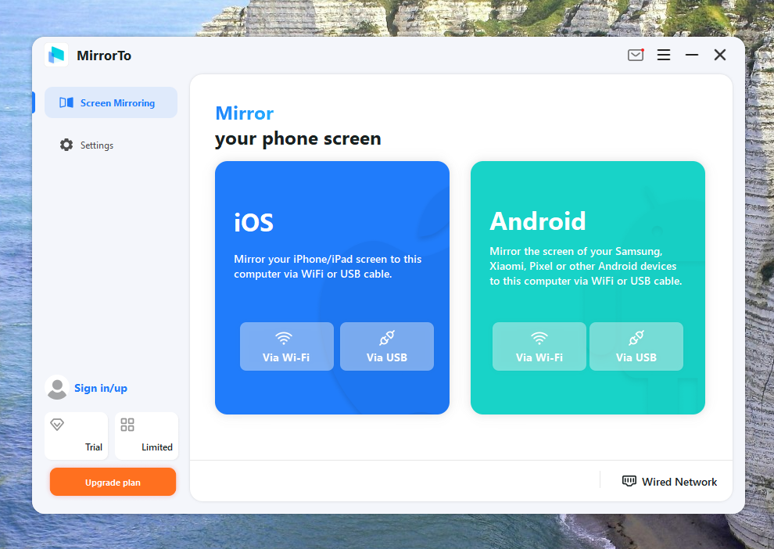
Task: Minimize the MirrorTo window
Action: [692, 55]
